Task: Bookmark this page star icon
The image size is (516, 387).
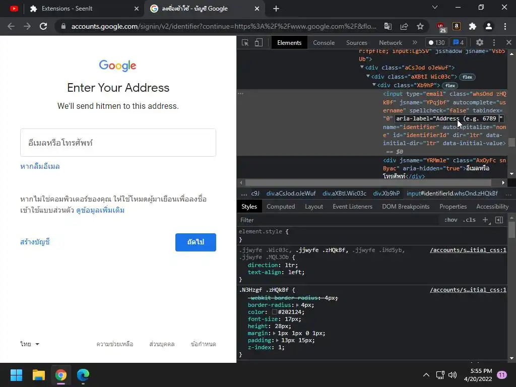Action: 420,26
